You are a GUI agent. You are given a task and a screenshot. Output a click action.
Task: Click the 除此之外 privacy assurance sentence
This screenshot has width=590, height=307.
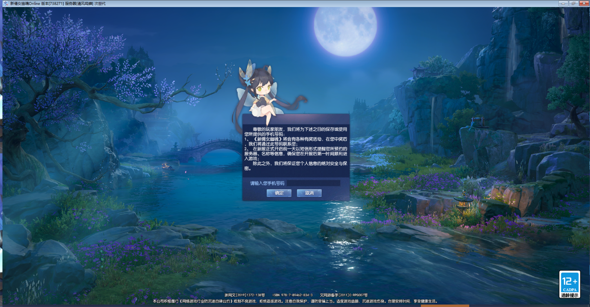pos(296,166)
